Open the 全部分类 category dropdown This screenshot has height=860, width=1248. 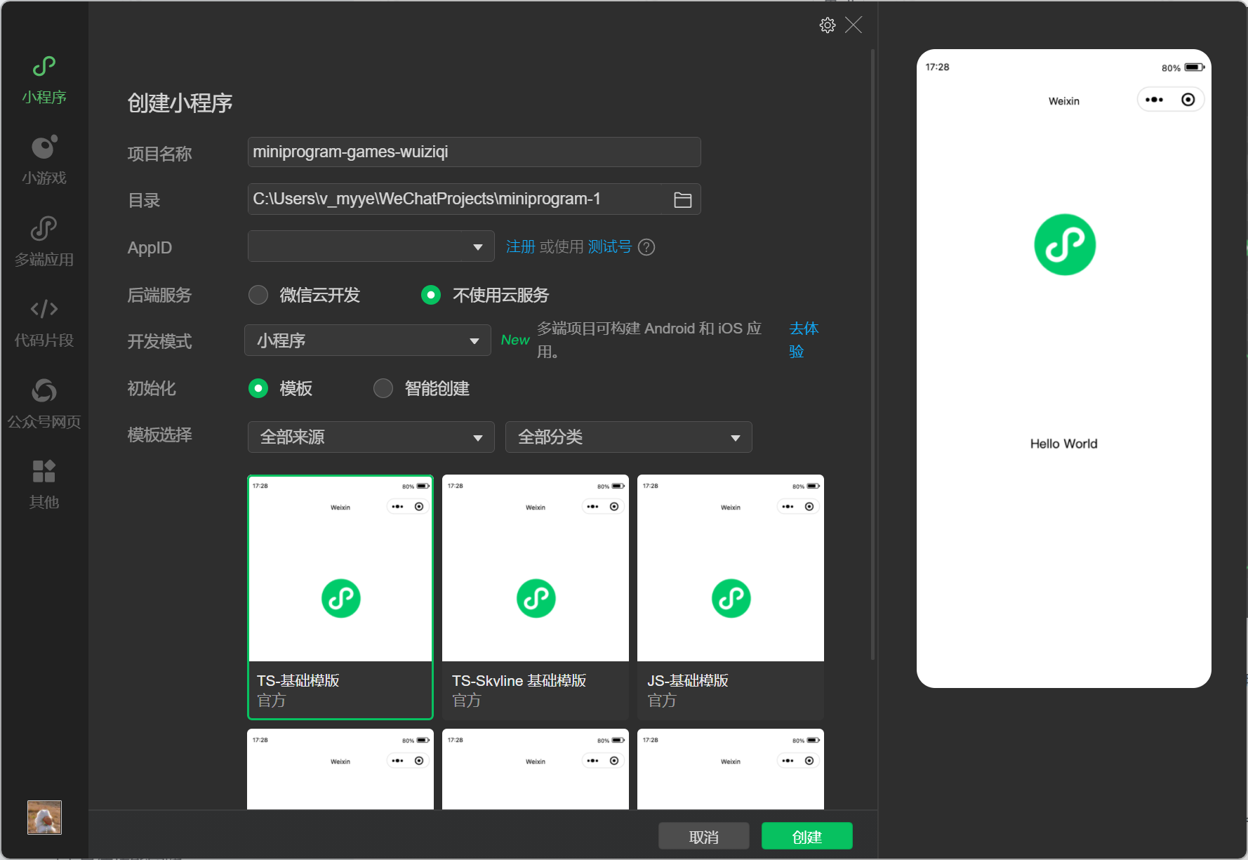coord(628,437)
